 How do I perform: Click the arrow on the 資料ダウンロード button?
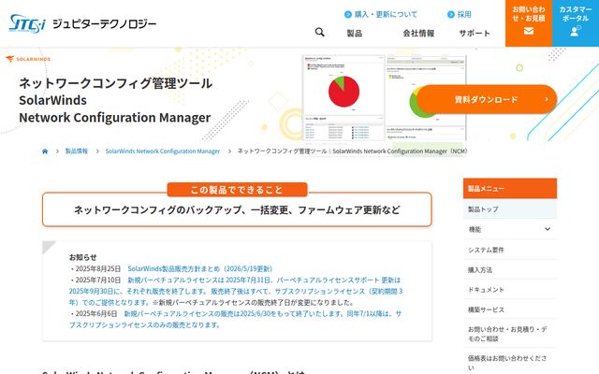[x=547, y=99]
